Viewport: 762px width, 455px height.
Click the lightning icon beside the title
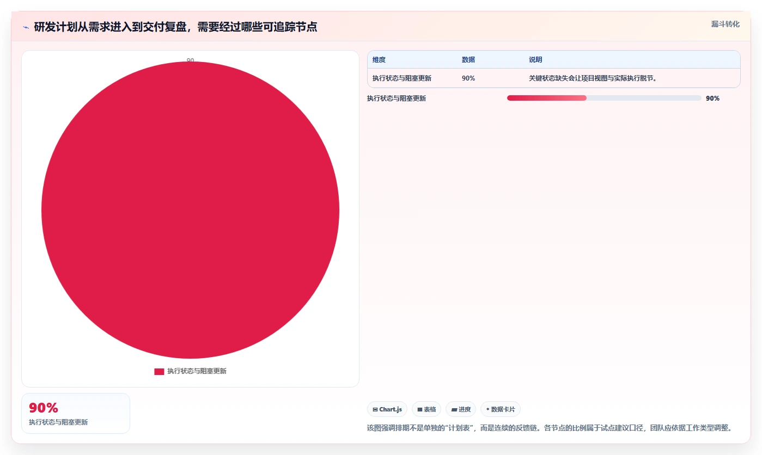point(26,27)
